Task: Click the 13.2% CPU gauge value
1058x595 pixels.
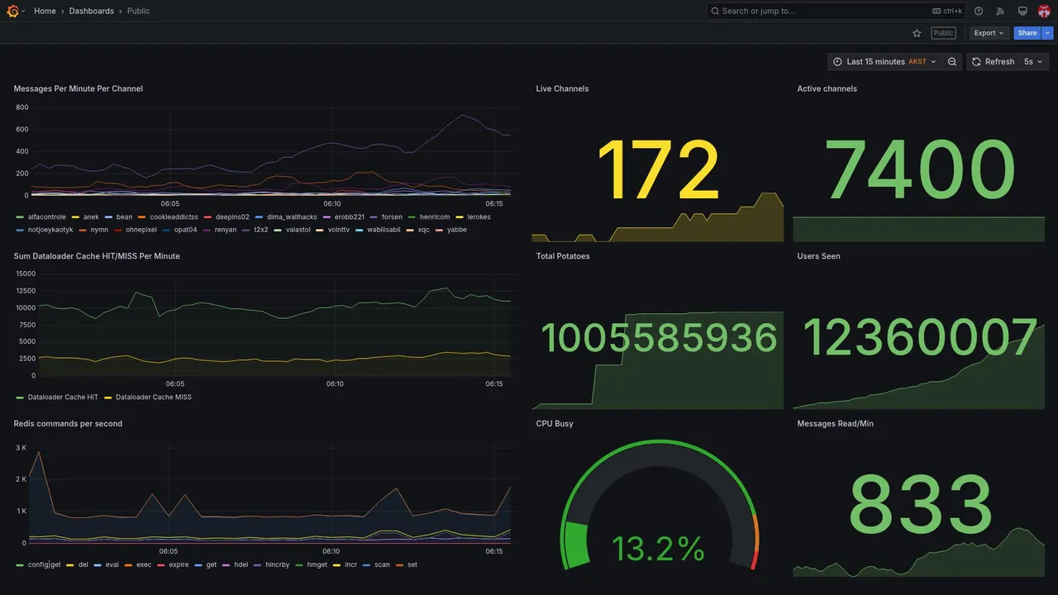Action: point(659,549)
